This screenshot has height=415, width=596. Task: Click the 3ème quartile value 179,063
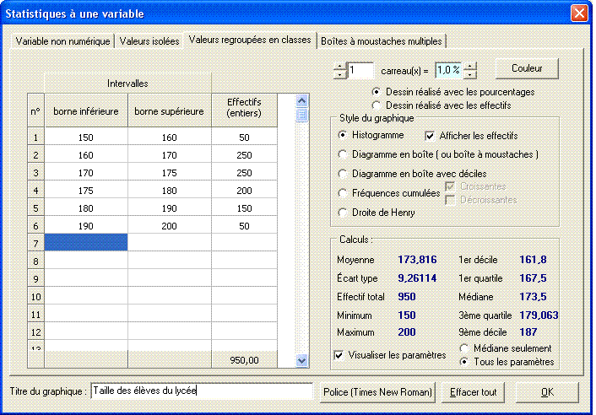click(539, 315)
